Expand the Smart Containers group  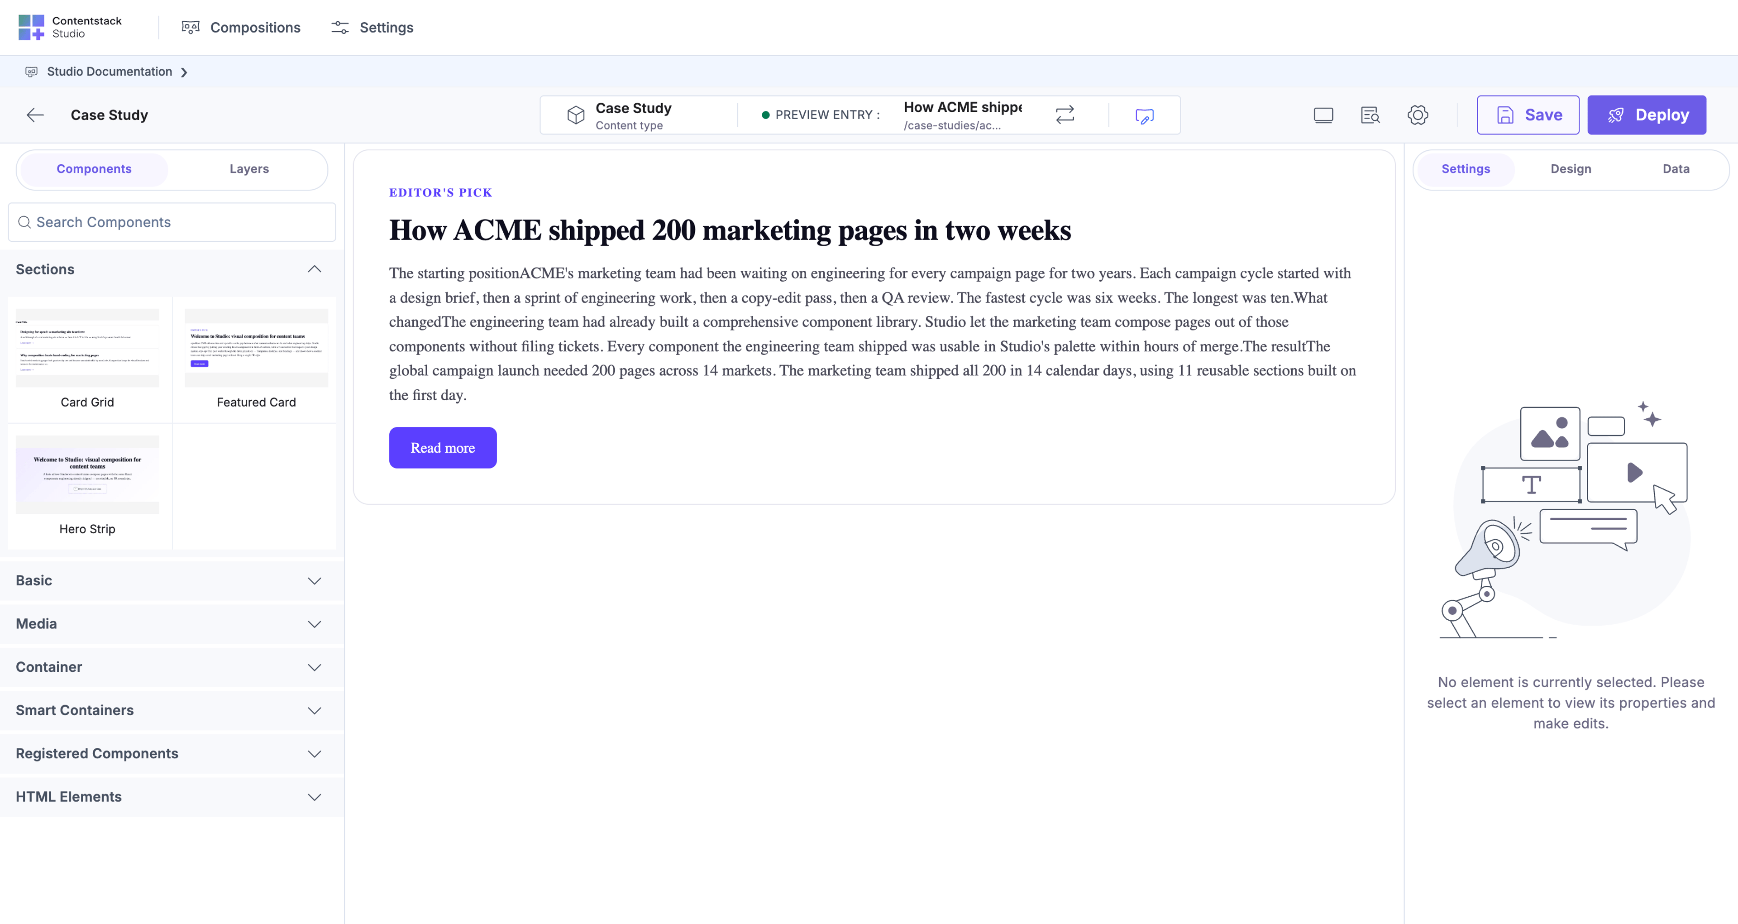pos(172,710)
